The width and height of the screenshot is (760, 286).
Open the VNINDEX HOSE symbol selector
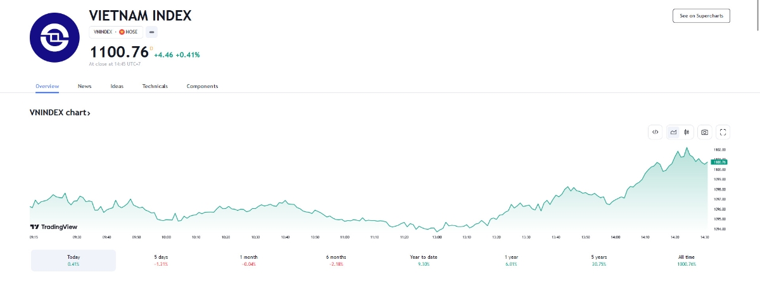pyautogui.click(x=116, y=32)
